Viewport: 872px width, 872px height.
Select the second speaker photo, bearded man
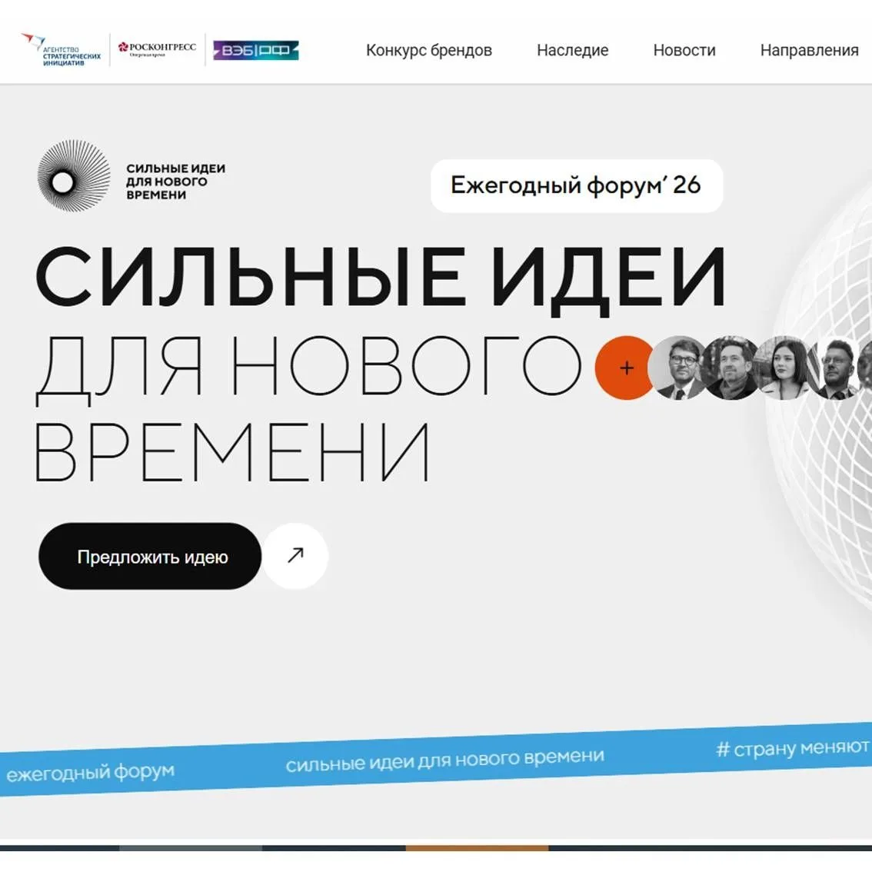click(x=732, y=368)
